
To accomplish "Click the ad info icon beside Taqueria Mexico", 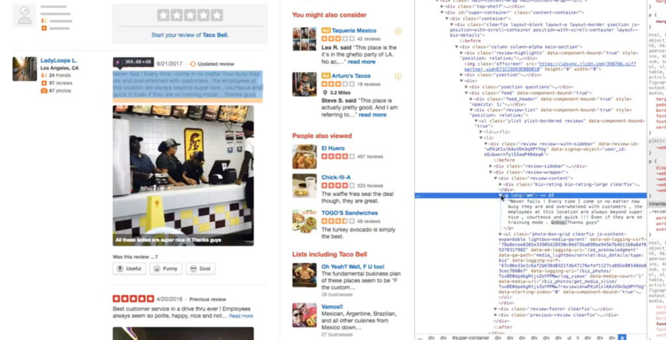I will pos(398,31).
